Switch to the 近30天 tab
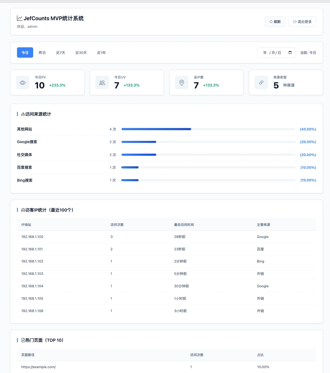The image size is (330, 373). [81, 53]
